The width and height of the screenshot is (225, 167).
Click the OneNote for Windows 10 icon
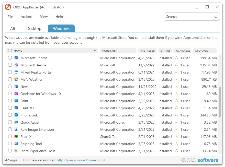point(16,94)
